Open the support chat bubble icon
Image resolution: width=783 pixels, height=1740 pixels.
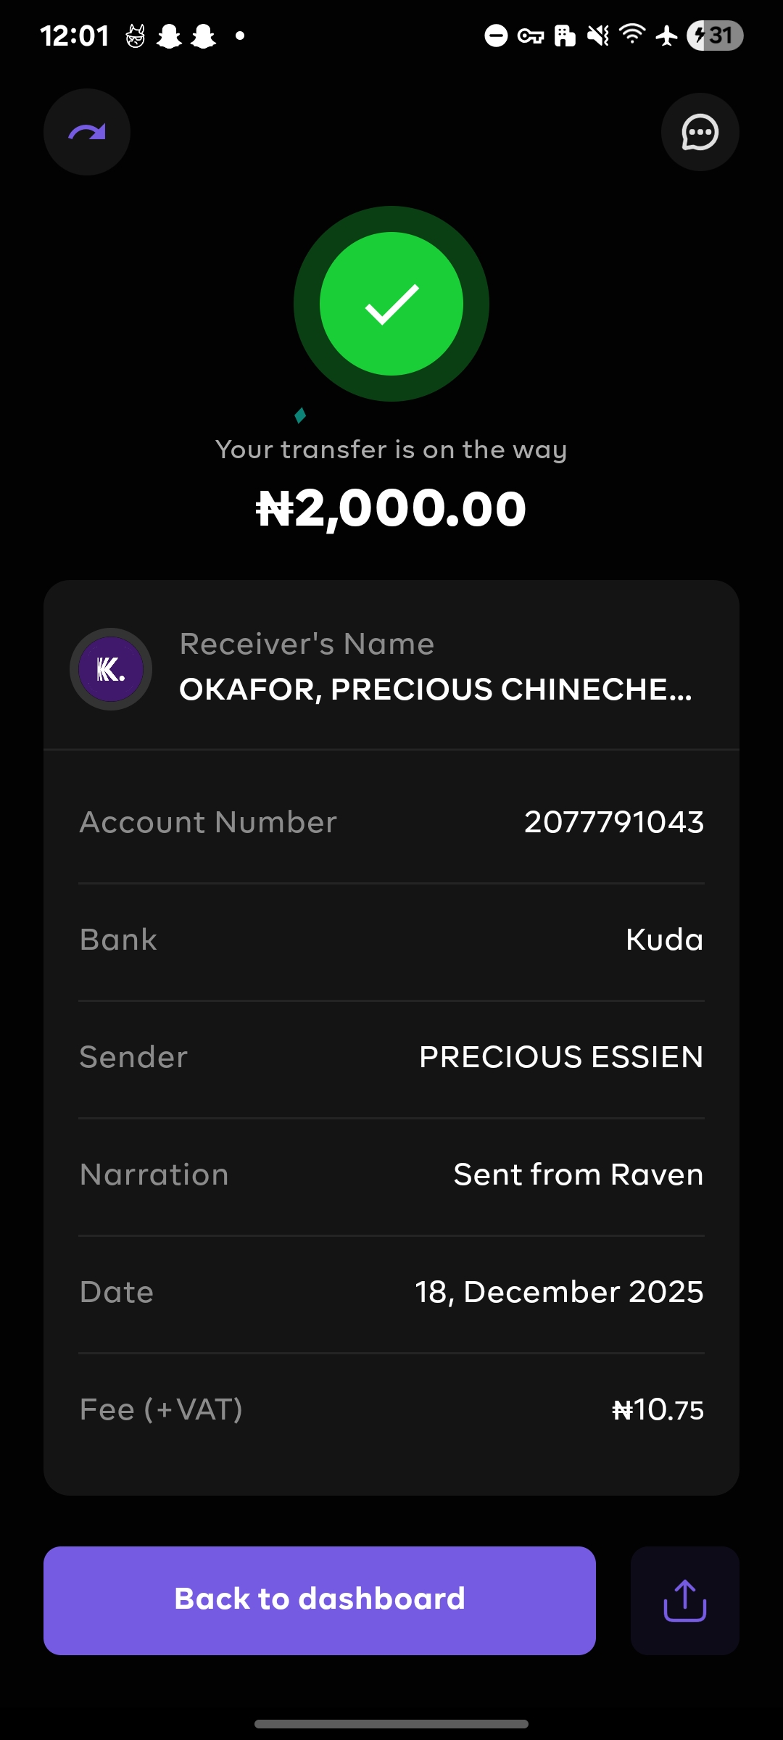[700, 132]
